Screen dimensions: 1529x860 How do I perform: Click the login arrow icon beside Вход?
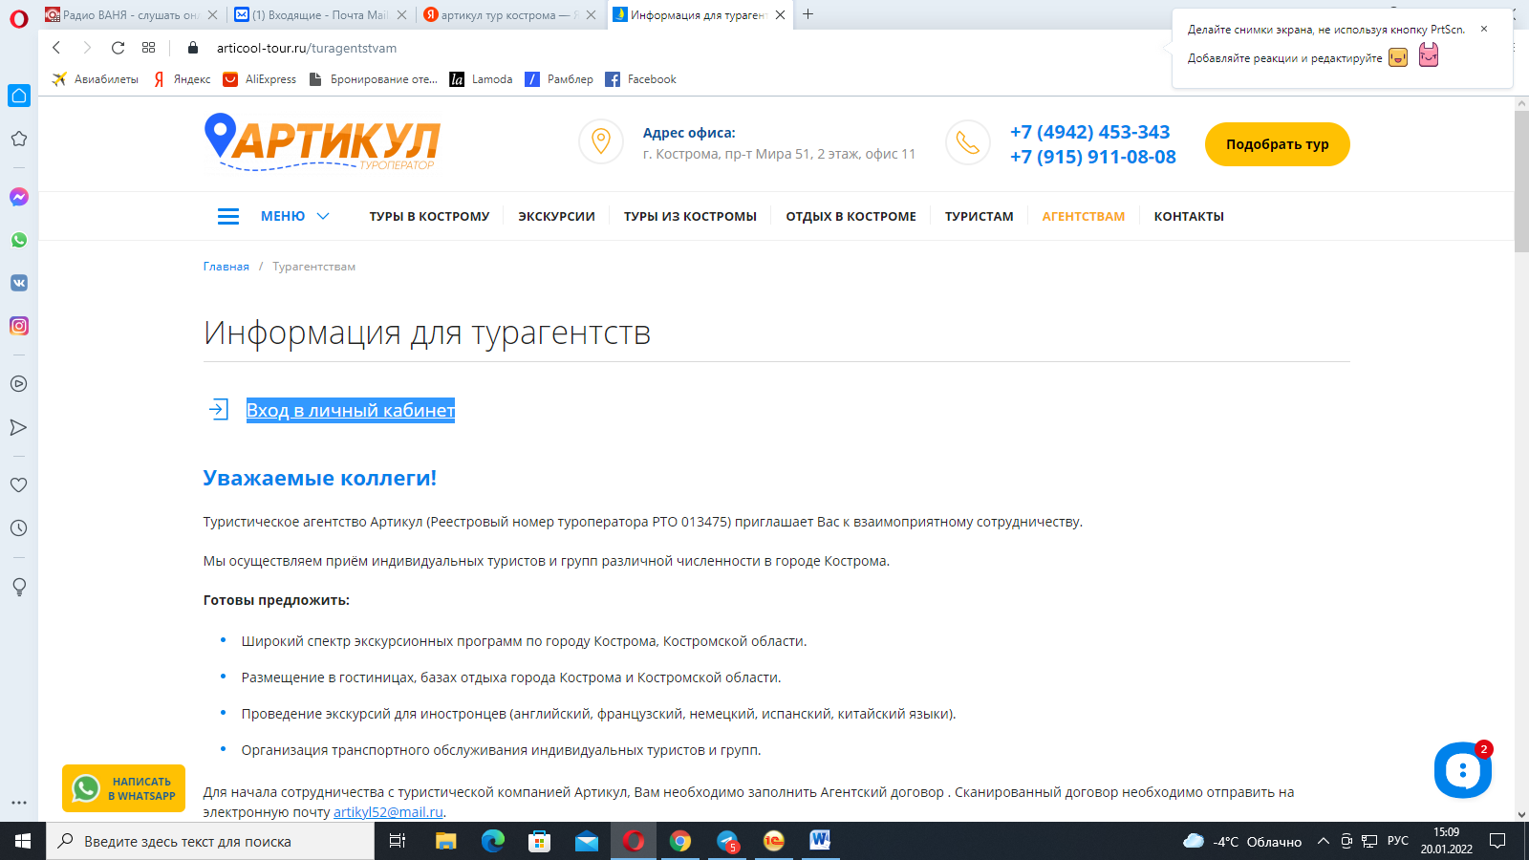pyautogui.click(x=219, y=409)
